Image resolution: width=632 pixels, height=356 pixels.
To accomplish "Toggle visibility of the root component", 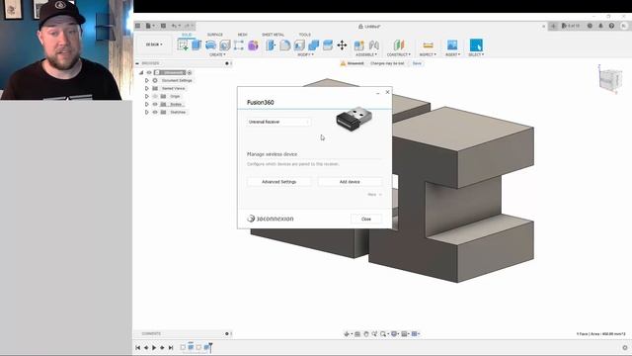I will point(149,72).
